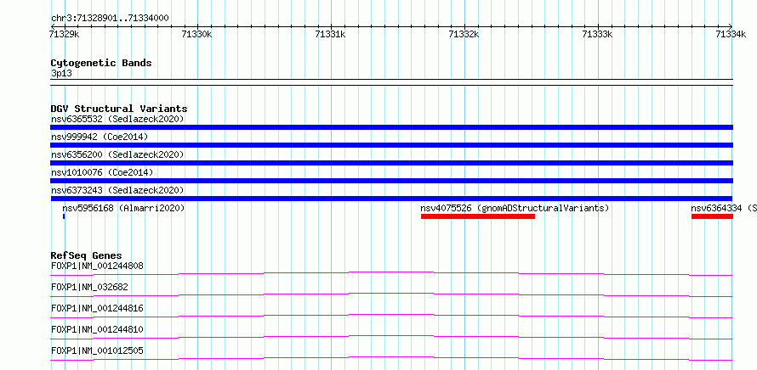Click the Cytogenetic Bands track heading
The width and height of the screenshot is (757, 370).
(101, 63)
